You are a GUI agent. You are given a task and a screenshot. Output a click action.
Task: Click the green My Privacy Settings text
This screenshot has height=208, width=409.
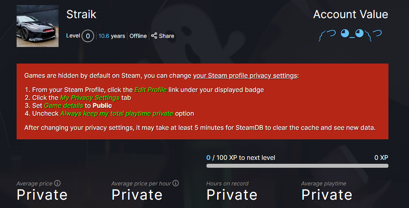[90, 97]
